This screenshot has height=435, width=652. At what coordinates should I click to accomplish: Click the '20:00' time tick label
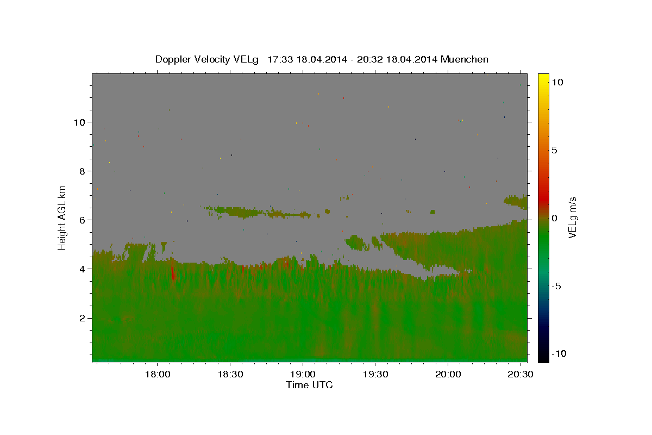[448, 375]
